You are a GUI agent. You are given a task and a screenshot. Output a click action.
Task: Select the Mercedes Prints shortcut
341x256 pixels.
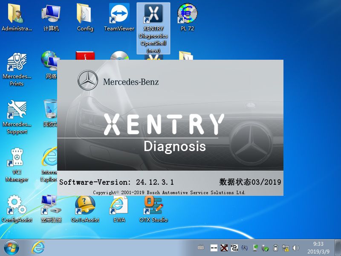(17, 69)
